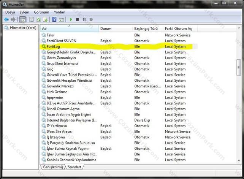This screenshot has width=244, height=179.
Task: Switch to the Standart tab
Action: click(74, 167)
